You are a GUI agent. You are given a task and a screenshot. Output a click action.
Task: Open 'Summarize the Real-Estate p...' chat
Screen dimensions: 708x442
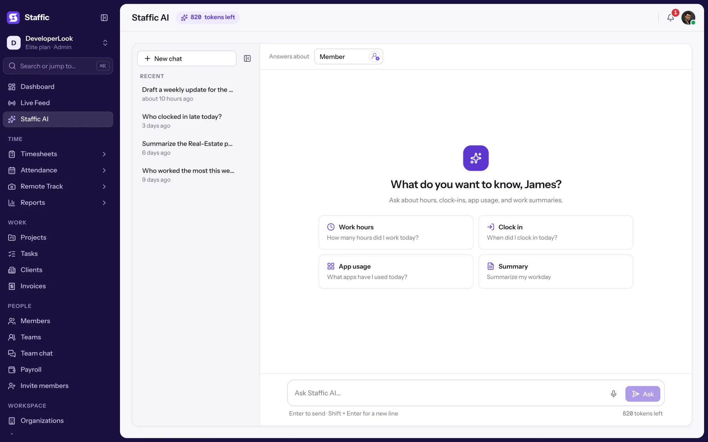point(189,148)
